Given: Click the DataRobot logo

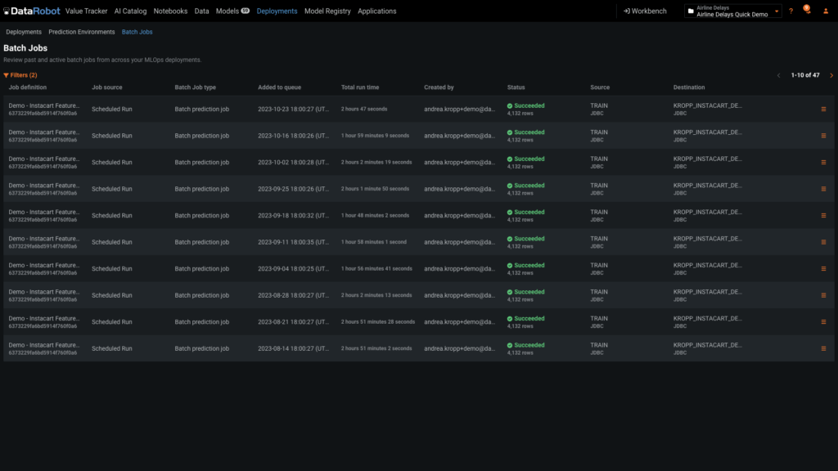Looking at the screenshot, I should click(x=31, y=11).
